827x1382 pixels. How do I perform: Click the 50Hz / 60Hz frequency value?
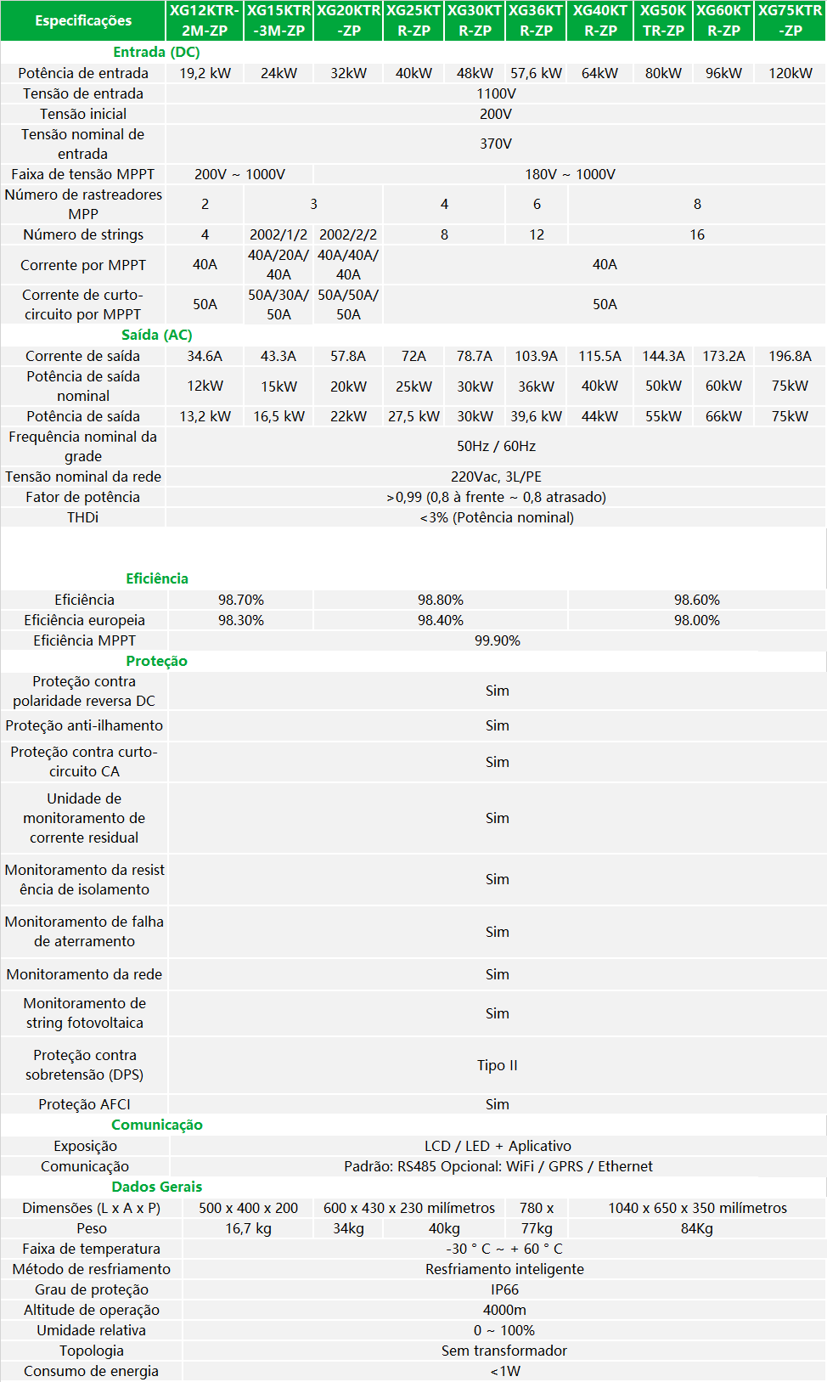pos(496,446)
